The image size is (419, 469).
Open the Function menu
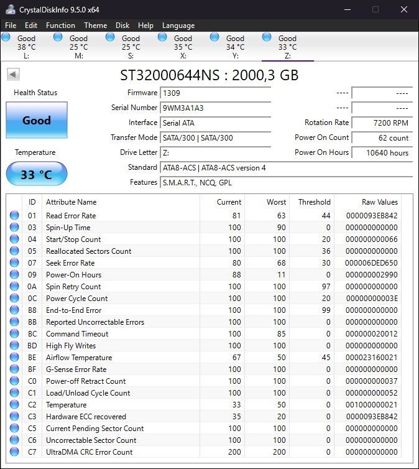60,26
